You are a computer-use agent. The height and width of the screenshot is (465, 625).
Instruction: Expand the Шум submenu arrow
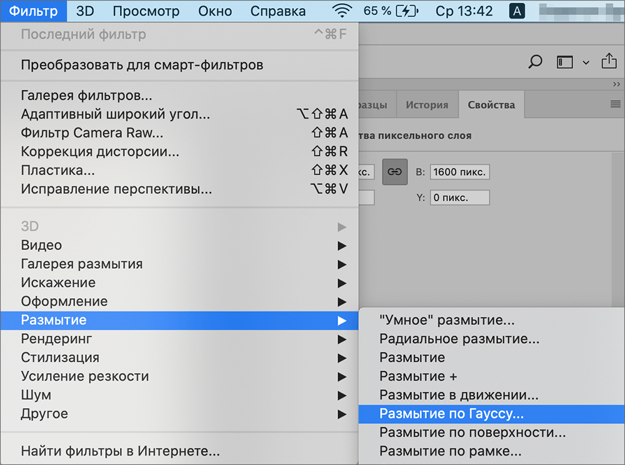click(342, 395)
